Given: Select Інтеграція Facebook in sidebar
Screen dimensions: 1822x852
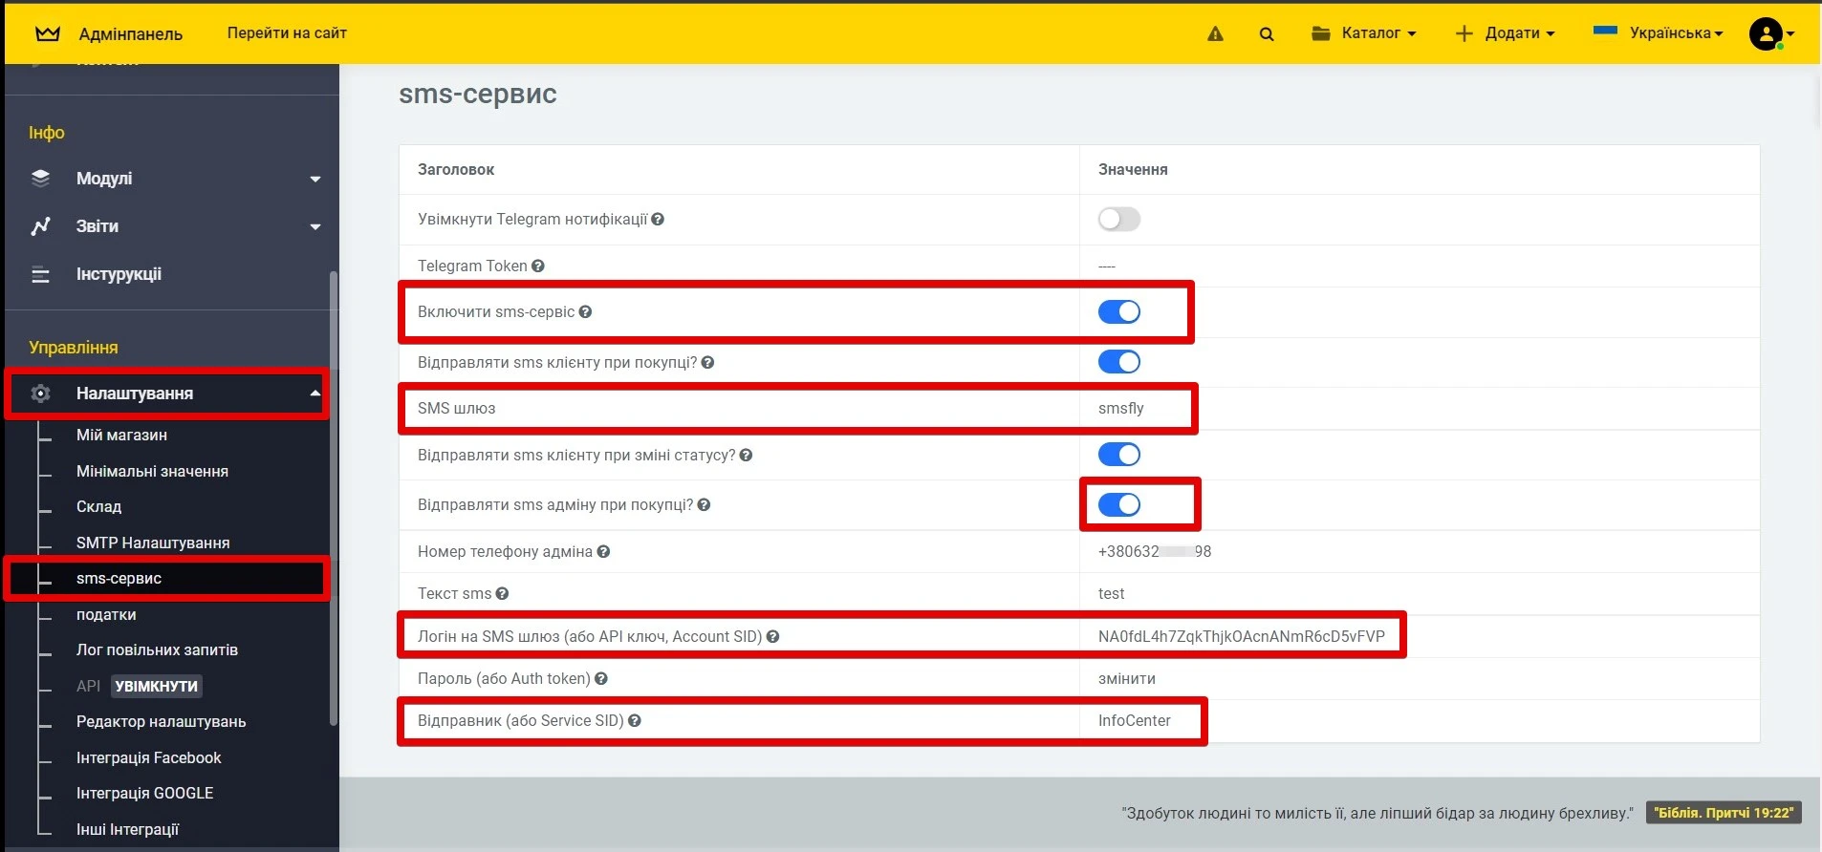Looking at the screenshot, I should pyautogui.click(x=148, y=757).
